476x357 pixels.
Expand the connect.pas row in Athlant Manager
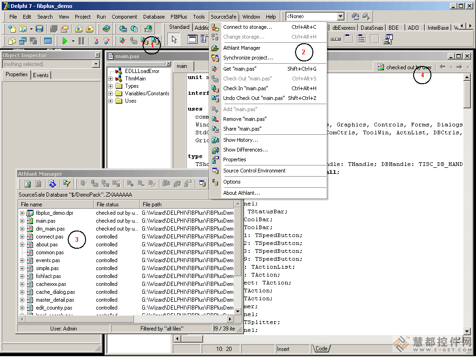[x=22, y=237]
